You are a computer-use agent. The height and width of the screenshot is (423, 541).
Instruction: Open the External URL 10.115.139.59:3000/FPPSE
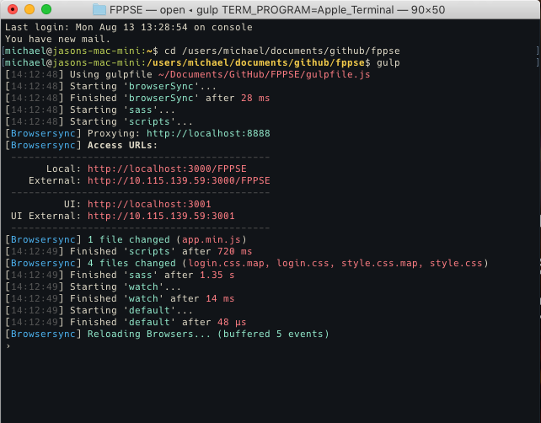click(179, 180)
